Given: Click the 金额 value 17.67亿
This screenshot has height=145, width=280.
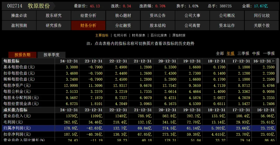Looking at the screenshot, I should click(261, 6).
